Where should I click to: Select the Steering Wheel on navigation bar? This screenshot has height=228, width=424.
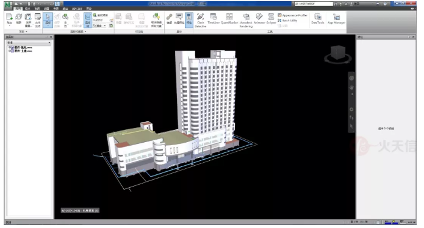pos(351,79)
